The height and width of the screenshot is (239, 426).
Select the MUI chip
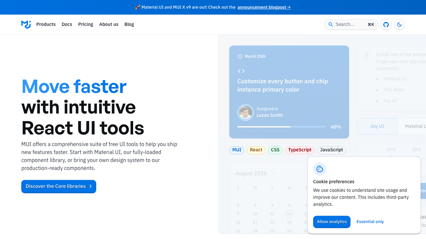pos(237,150)
